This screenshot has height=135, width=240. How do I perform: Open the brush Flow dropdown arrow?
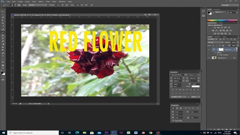point(82,5)
